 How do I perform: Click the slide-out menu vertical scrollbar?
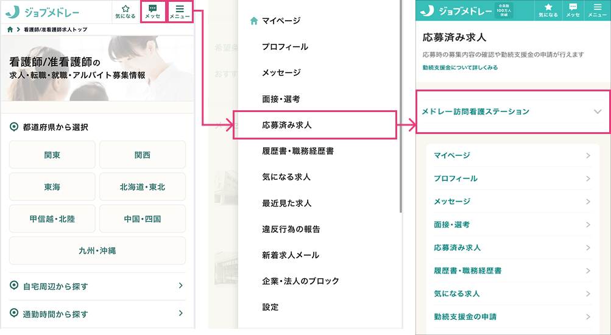click(x=401, y=106)
